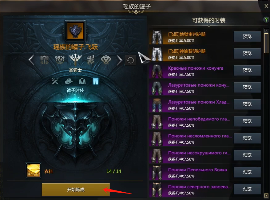Select the hat costume category icon
270x200 pixels.
(69, 81)
